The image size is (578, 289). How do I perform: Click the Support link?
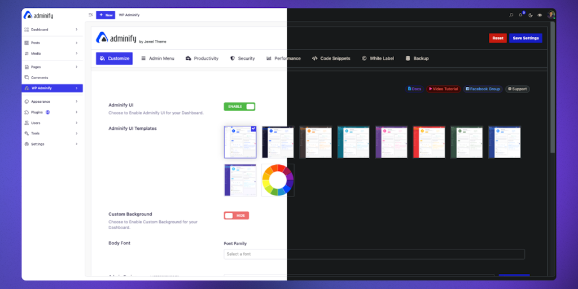point(517,89)
